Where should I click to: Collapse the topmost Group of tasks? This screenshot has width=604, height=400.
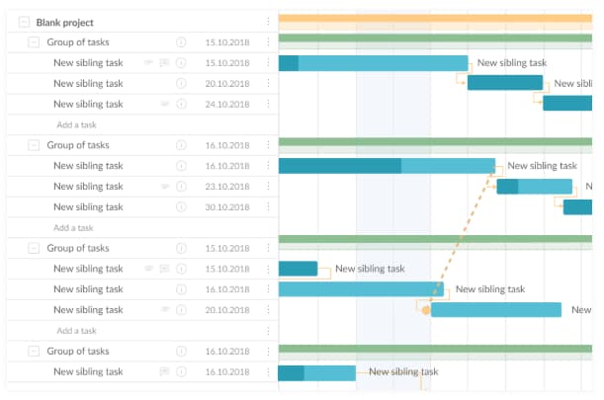[34, 42]
